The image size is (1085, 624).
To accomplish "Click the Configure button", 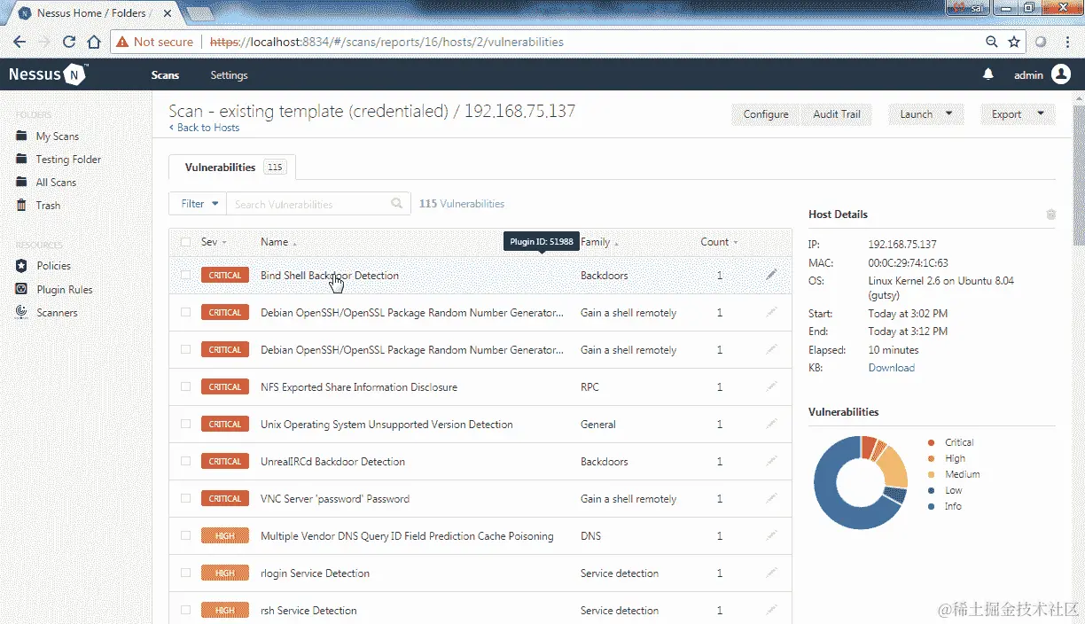I will [x=766, y=113].
